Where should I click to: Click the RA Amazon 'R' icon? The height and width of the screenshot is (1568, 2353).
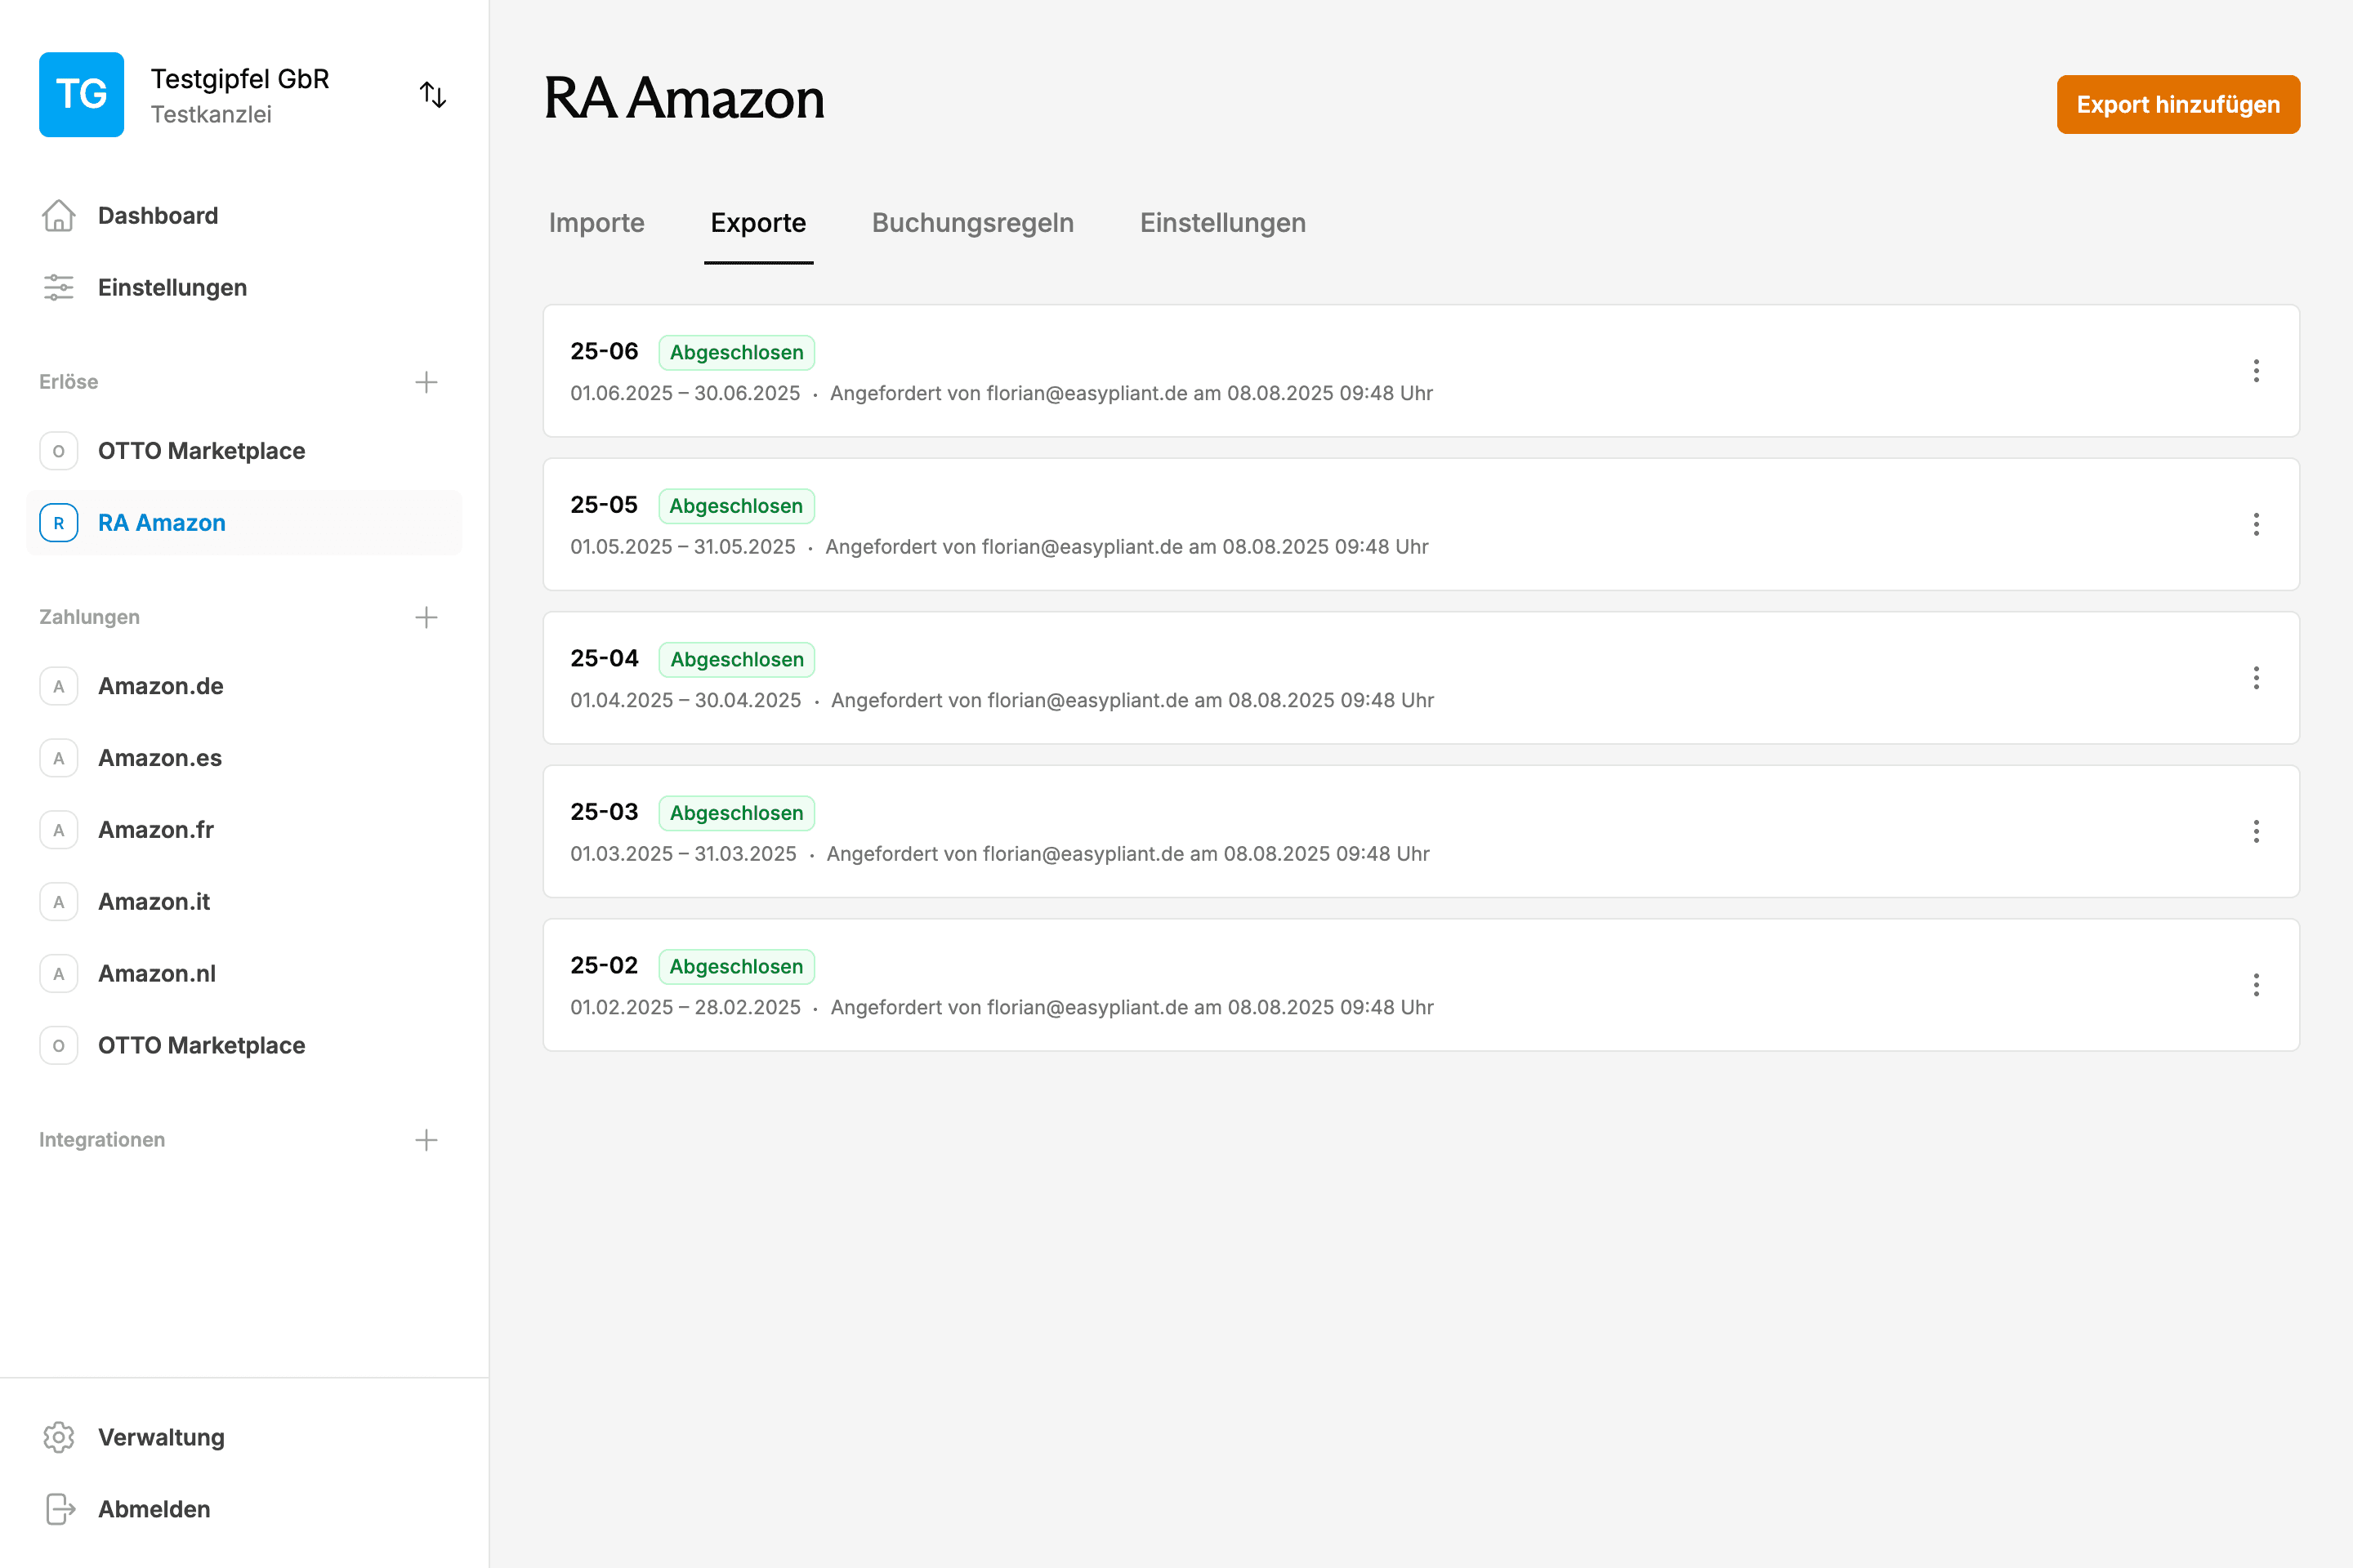(59, 522)
